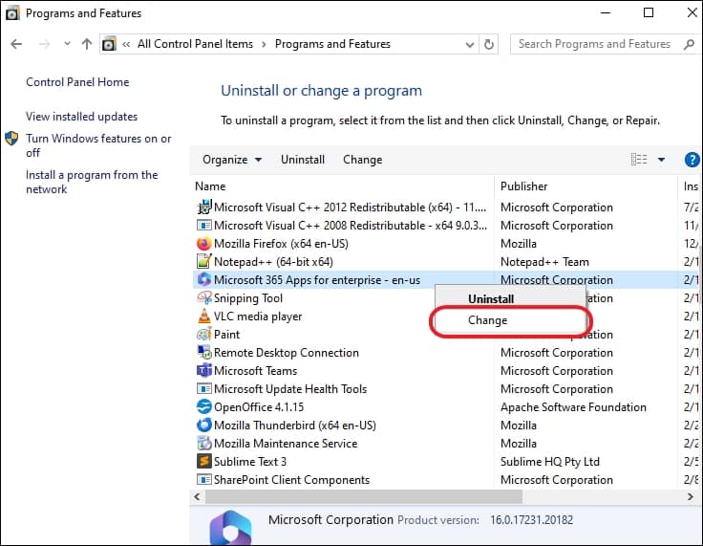The image size is (703, 546).
Task: Refresh the Programs and Features list
Action: coord(489,44)
